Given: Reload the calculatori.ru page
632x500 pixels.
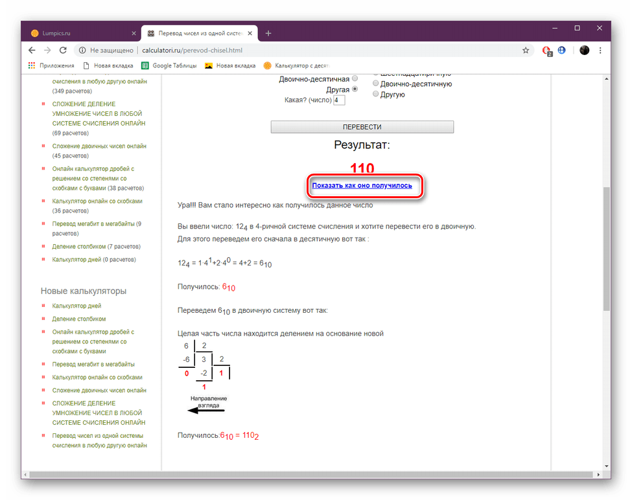Looking at the screenshot, I should click(63, 51).
